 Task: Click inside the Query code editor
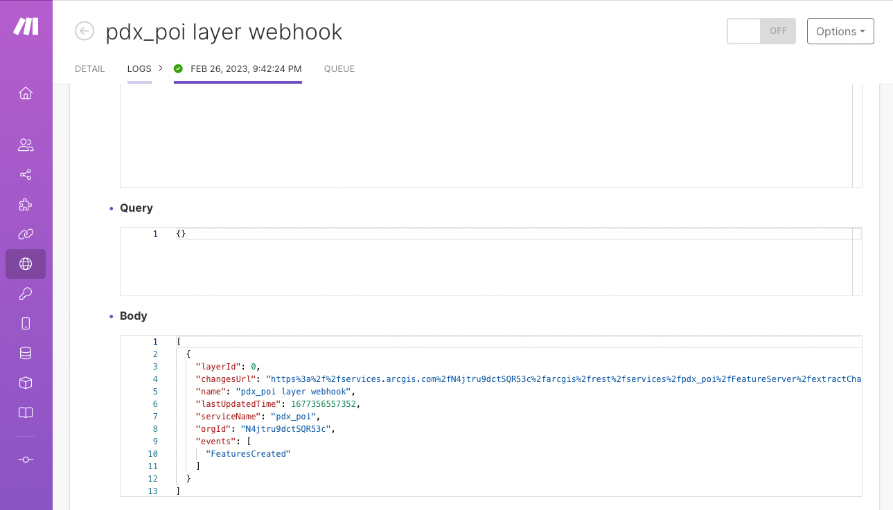pyautogui.click(x=485, y=263)
